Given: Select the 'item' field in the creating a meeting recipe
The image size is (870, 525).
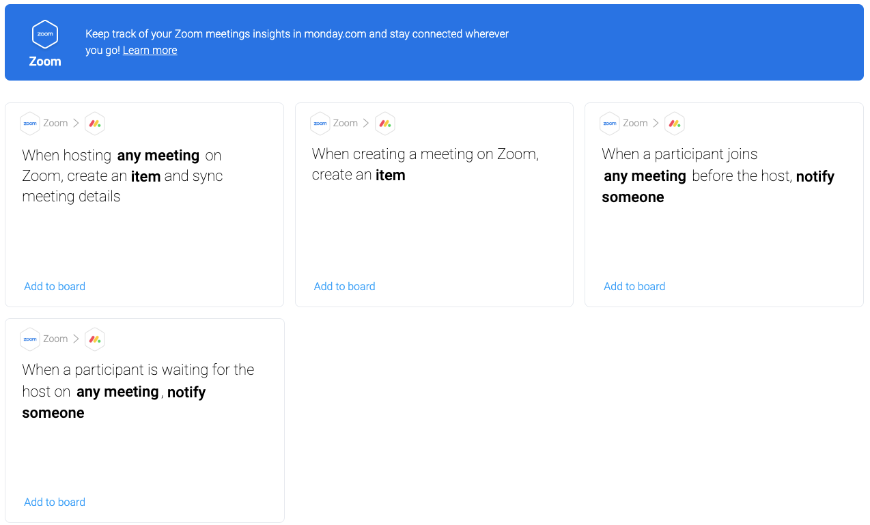Looking at the screenshot, I should pyautogui.click(x=391, y=175).
